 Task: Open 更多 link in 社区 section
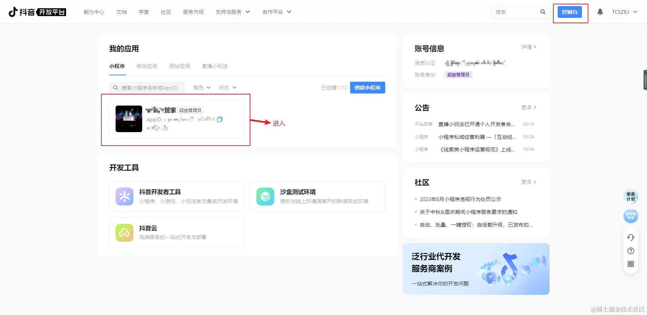(529, 182)
